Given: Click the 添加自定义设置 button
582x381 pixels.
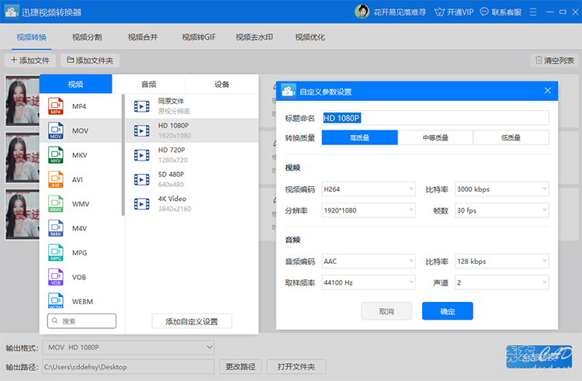Looking at the screenshot, I should coord(192,321).
